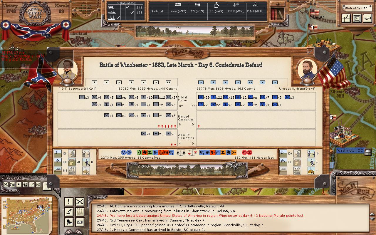376x235 pixels.
Task: Click the two-star Confederate general icon
Action: (x=168, y=82)
